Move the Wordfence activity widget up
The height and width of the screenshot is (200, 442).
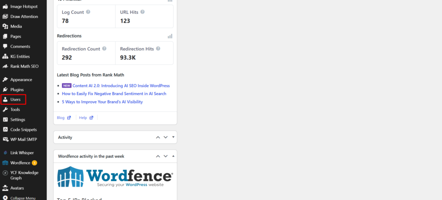[158, 156]
